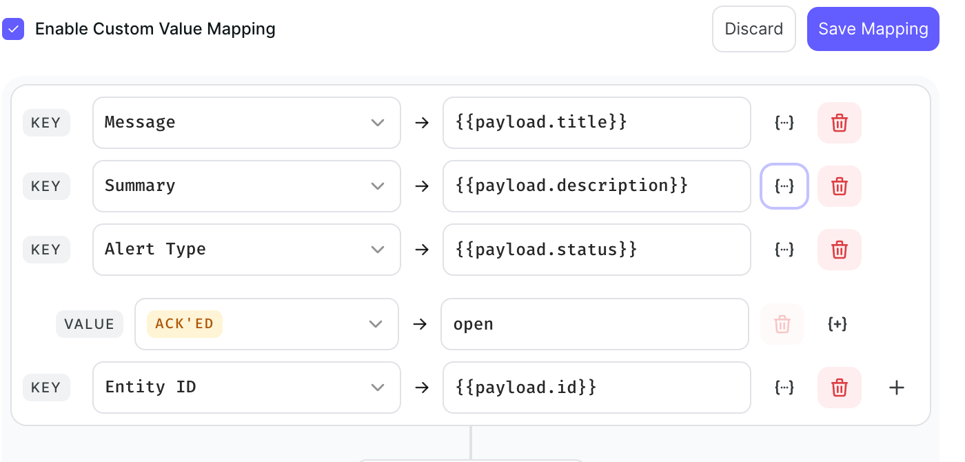Delete the Entity ID key mapping
This screenshot has height=462, width=965.
(x=839, y=388)
